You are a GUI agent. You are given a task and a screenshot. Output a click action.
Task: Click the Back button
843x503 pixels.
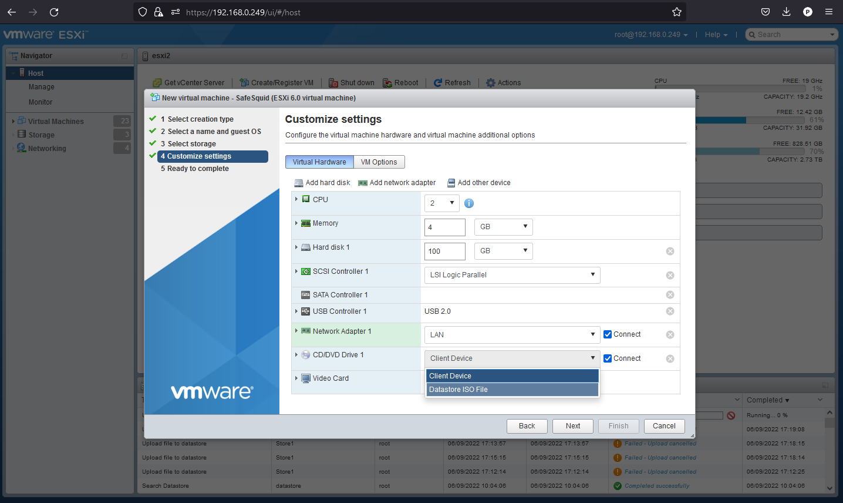click(x=527, y=426)
